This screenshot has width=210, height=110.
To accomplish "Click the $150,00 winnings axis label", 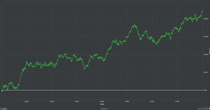I will [x=206, y=37].
